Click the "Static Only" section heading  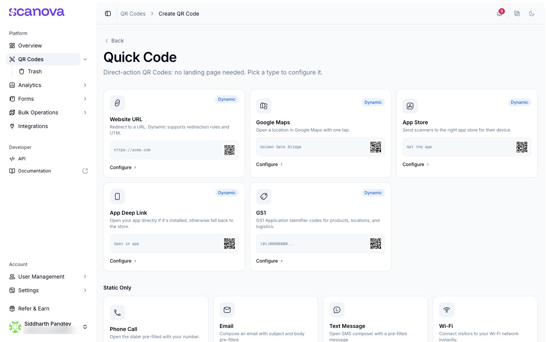(117, 288)
